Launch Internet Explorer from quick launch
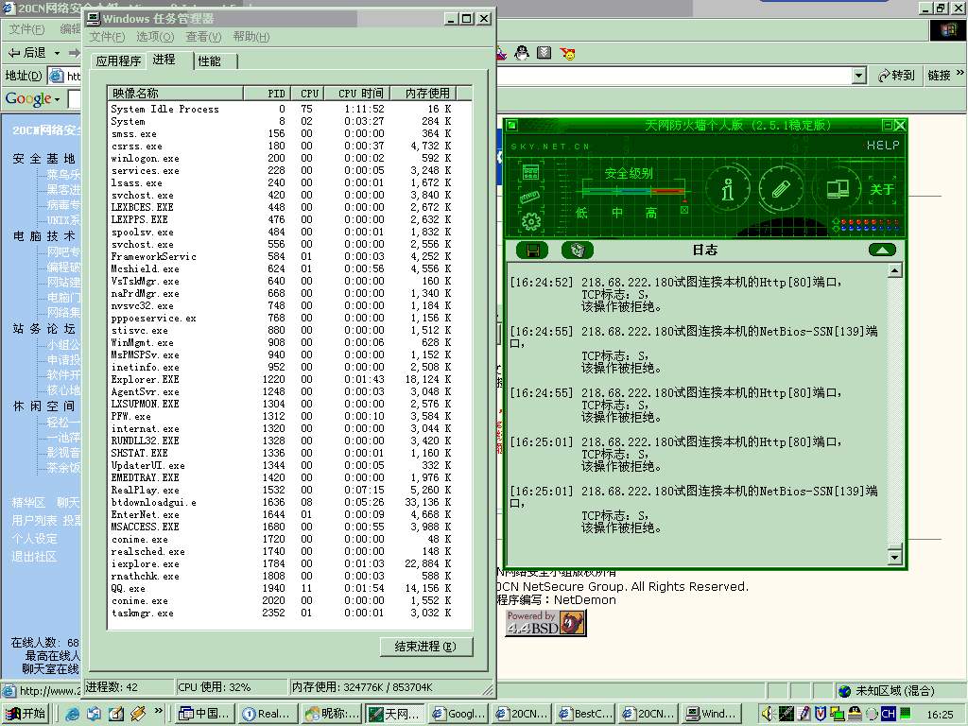The height and width of the screenshot is (726, 968). point(72,714)
